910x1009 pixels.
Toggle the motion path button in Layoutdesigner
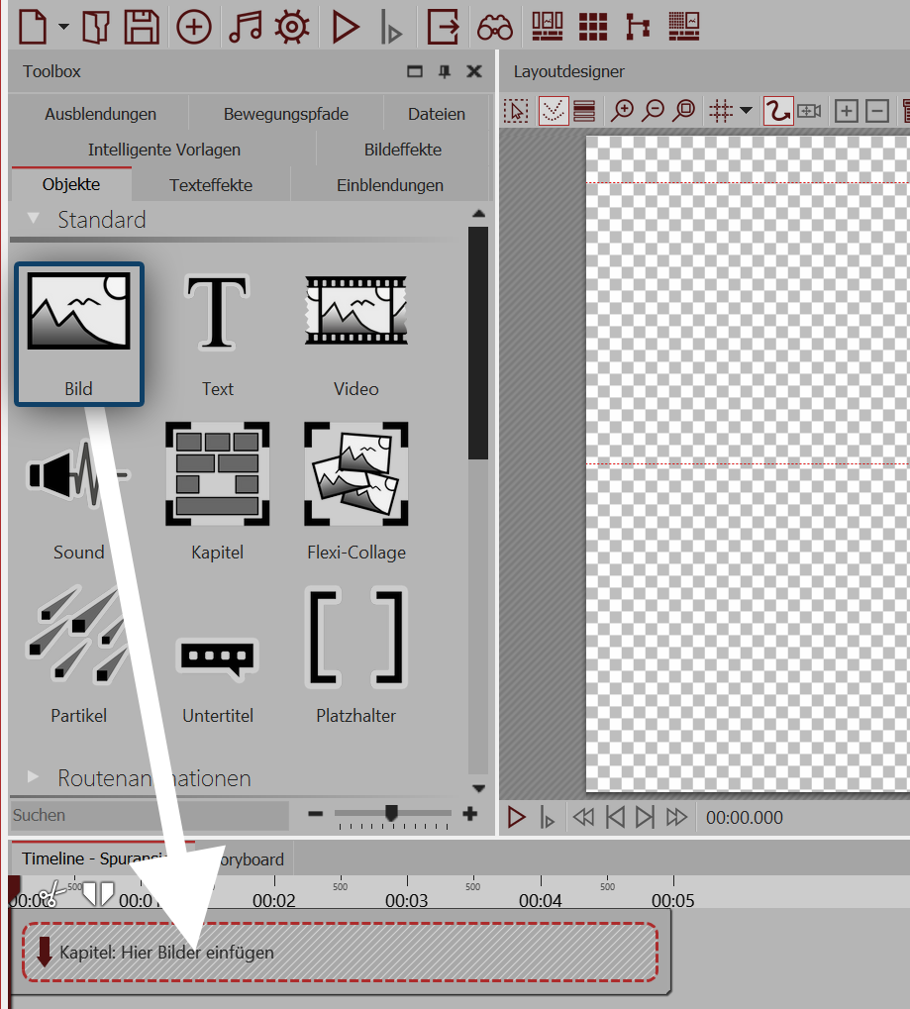tap(777, 111)
